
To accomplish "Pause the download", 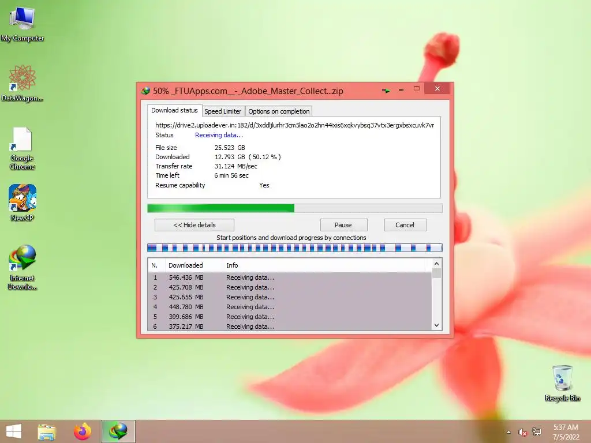I will (x=343, y=225).
